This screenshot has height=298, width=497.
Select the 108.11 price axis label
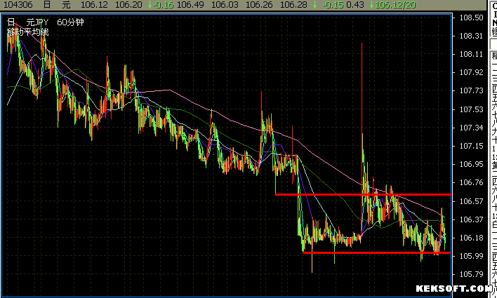[x=471, y=55]
